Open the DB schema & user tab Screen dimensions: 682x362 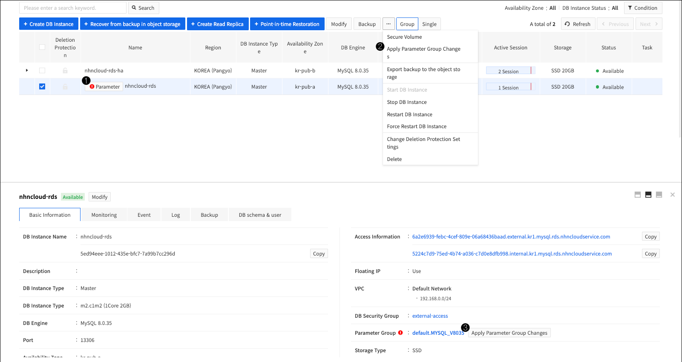click(260, 215)
